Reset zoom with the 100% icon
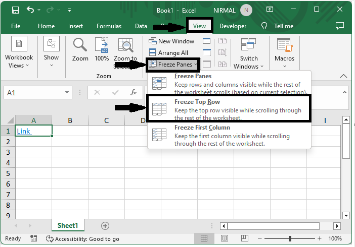The height and width of the screenshot is (247, 355). point(102,49)
